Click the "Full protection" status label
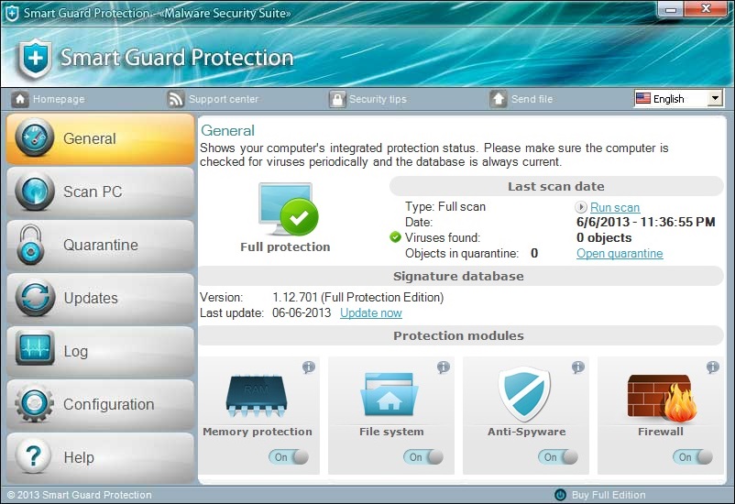Screen dimensions: 735x504 pos(285,247)
